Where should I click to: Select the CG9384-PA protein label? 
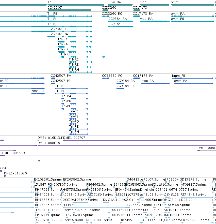coord(126,81)
